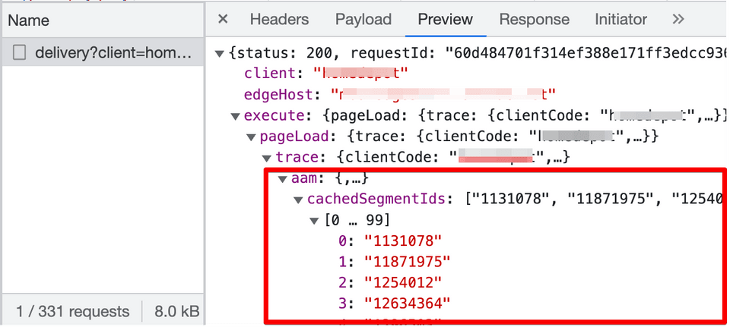The image size is (730, 327).
Task: Click the Name column header
Action: tap(103, 20)
